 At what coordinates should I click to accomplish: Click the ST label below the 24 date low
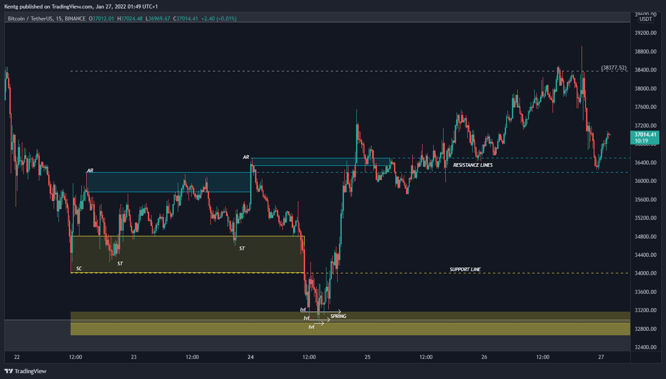click(242, 248)
